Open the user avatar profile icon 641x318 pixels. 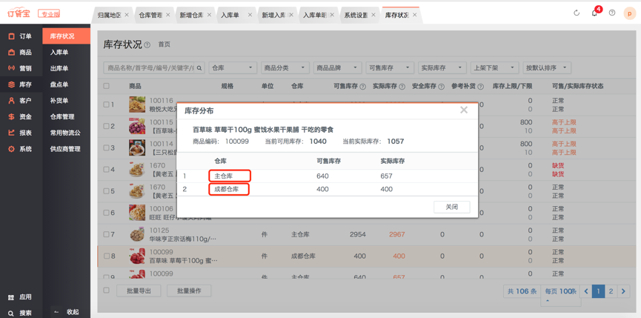click(629, 13)
